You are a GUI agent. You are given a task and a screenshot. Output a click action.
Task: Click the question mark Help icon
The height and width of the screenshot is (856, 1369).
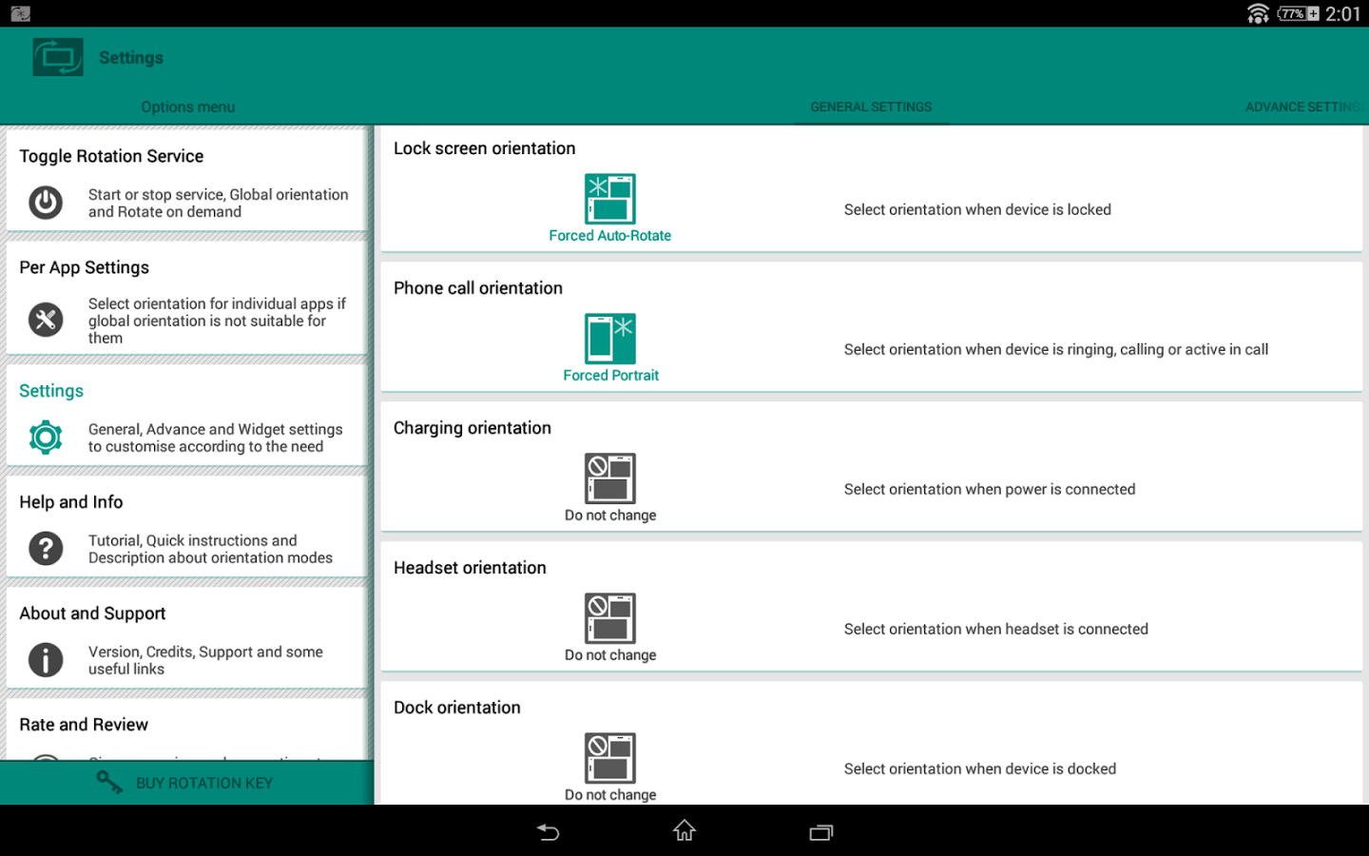(x=46, y=549)
